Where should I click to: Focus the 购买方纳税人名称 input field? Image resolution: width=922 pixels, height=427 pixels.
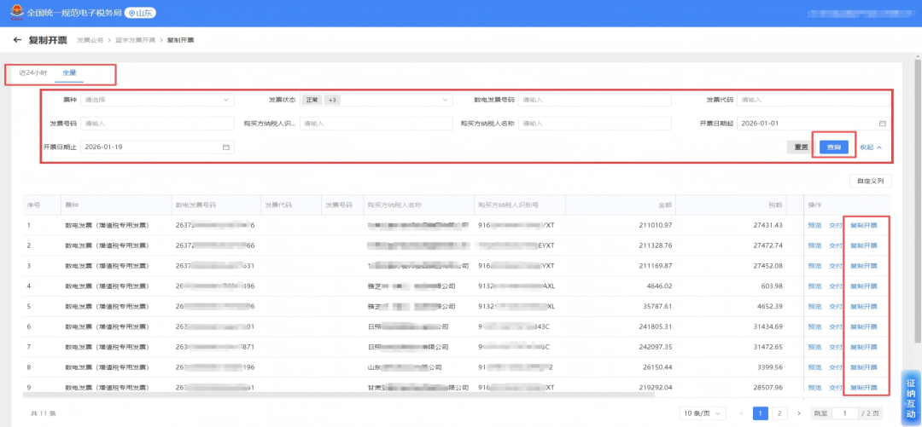coord(595,124)
